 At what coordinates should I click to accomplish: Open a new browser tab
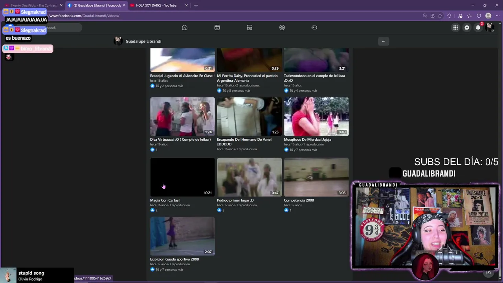click(196, 6)
